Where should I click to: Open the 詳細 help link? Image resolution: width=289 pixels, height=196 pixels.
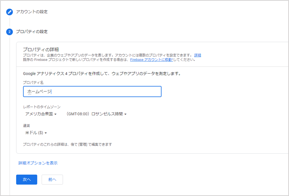(198, 55)
